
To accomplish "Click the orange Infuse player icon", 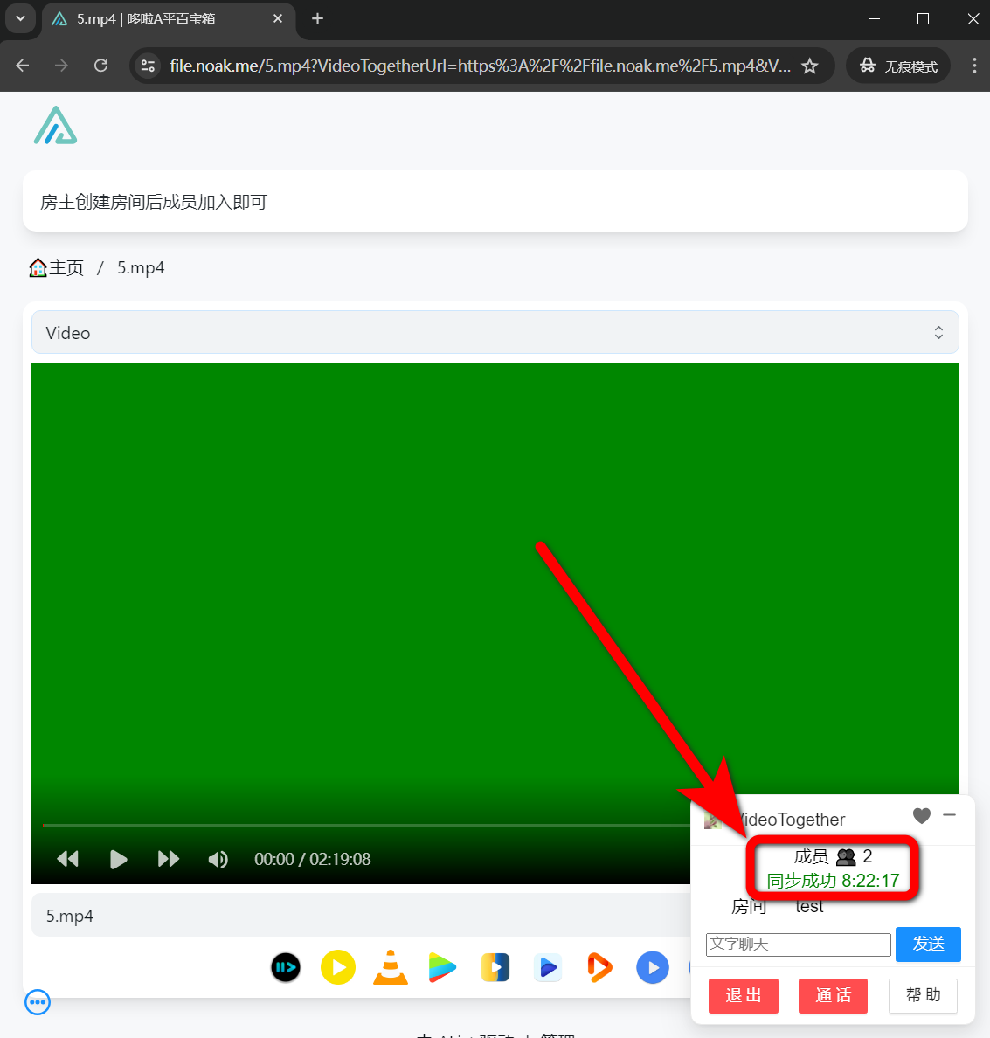I will 600,967.
